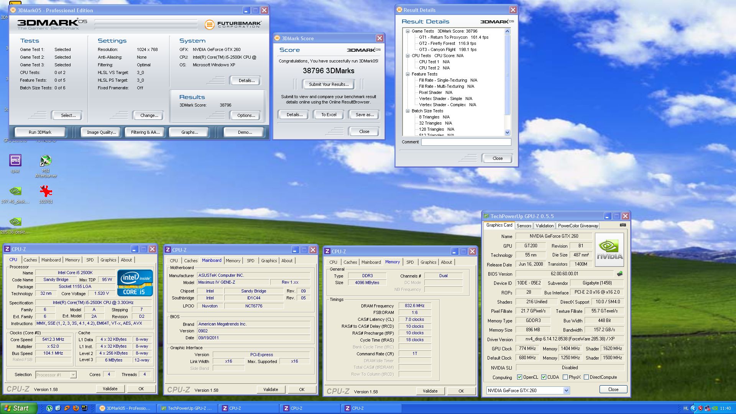Open the Caches tab in the leftmost CPU-Z window
736x414 pixels.
click(x=30, y=260)
